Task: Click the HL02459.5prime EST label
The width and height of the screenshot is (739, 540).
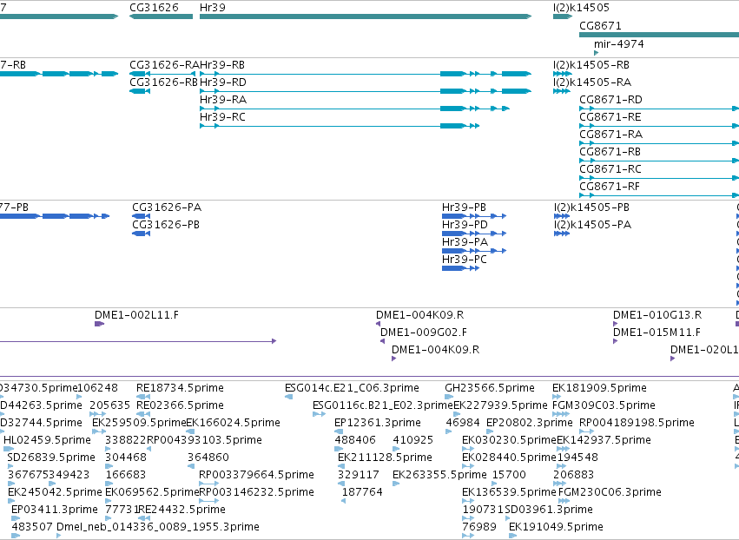Action: 47,440
